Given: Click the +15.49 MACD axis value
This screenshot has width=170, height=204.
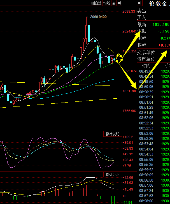Looking at the screenshot, I should 128,189.
